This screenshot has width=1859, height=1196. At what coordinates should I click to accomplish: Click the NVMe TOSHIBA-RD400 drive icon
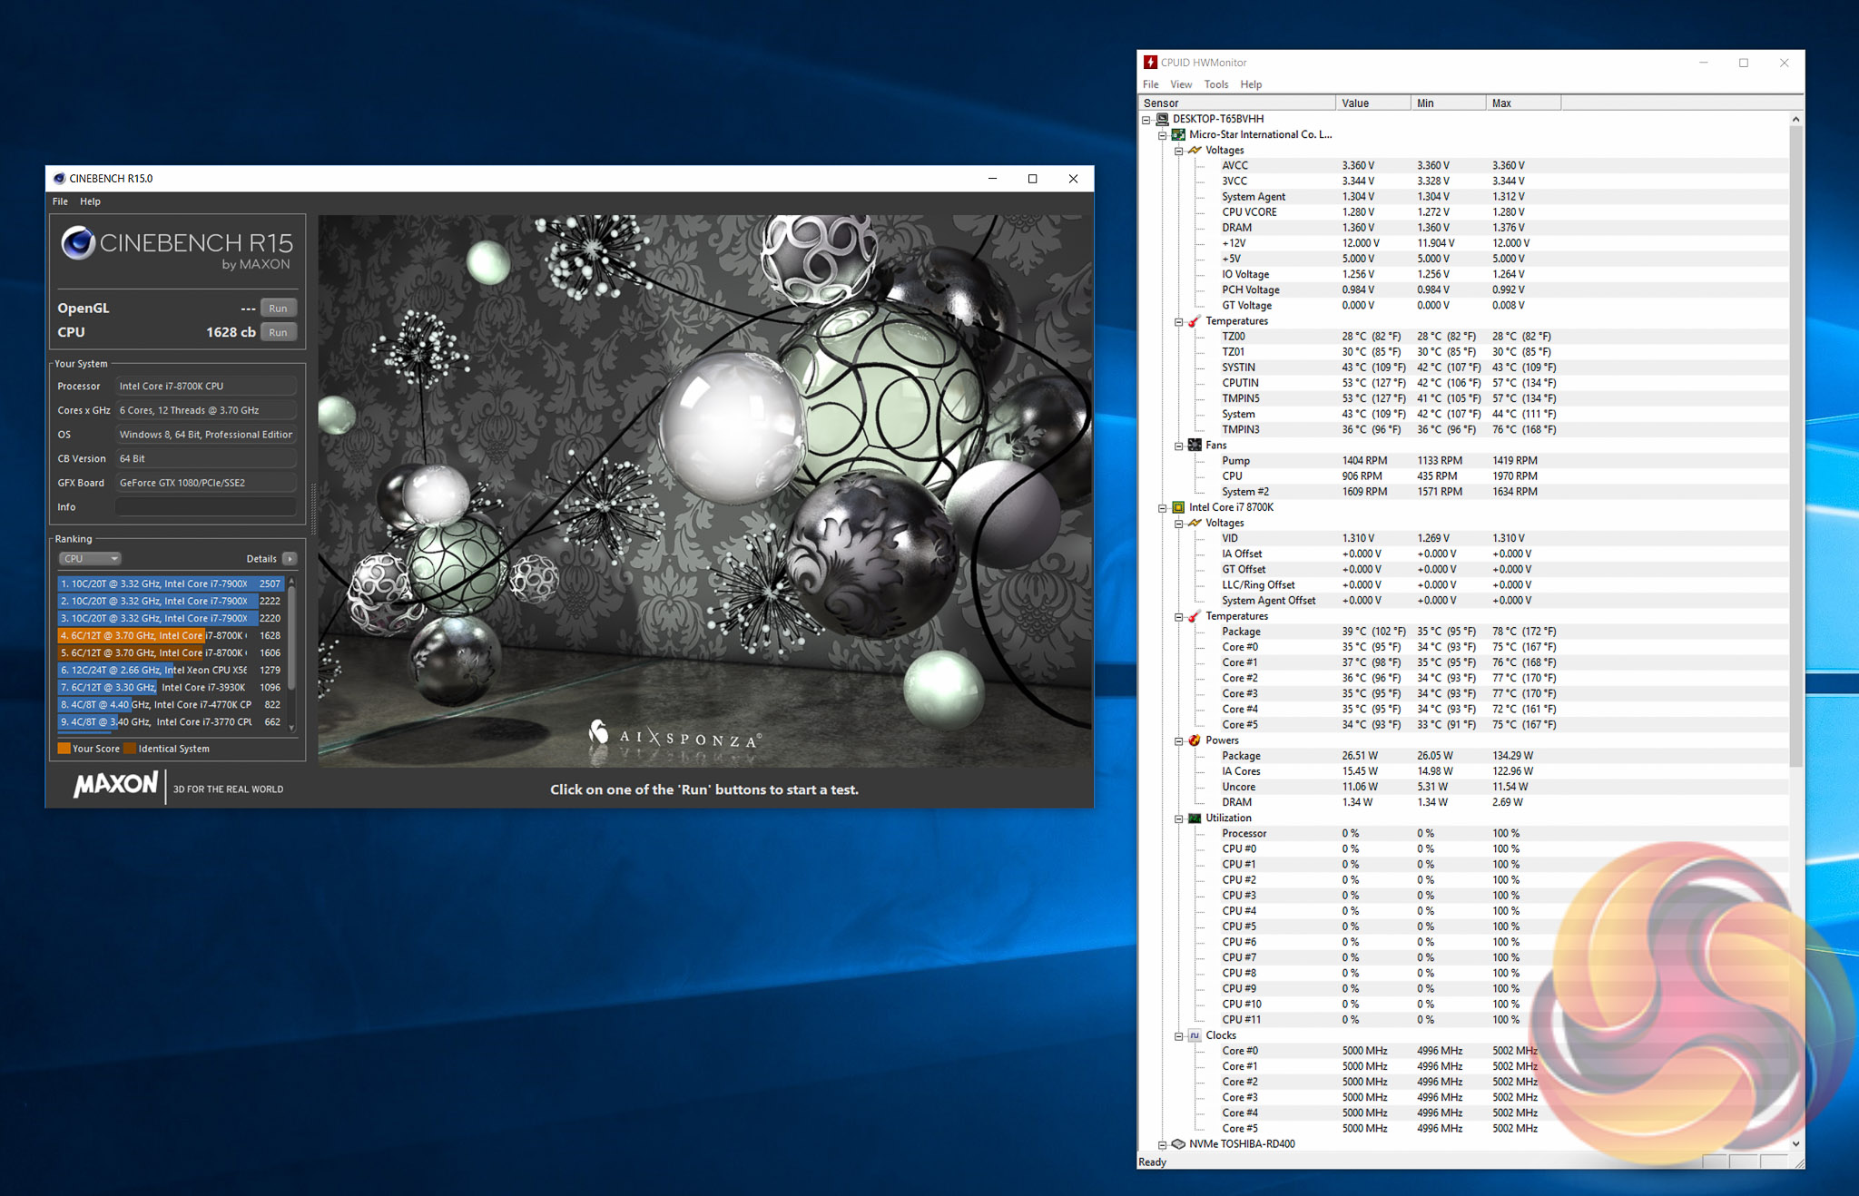(1178, 1144)
